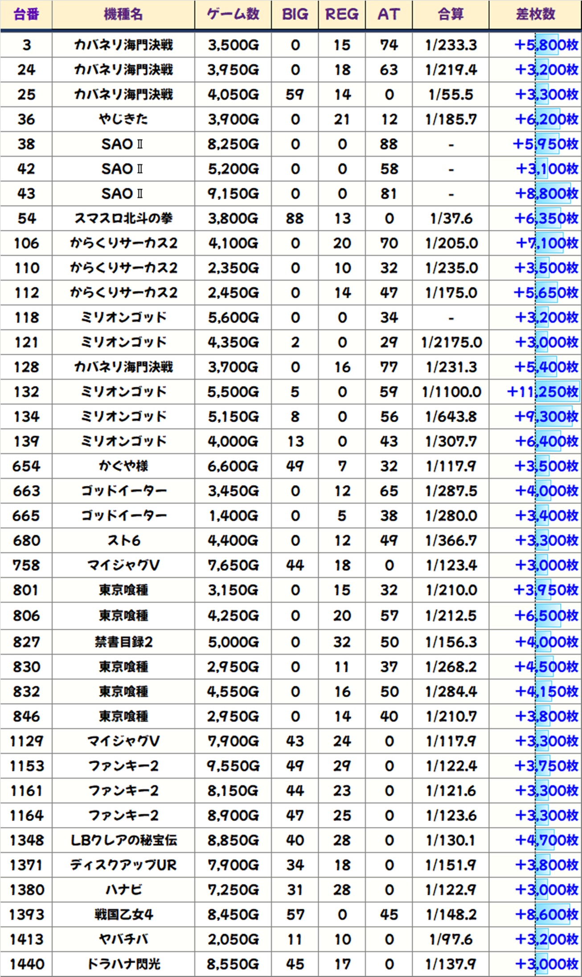Click the 台番 column header

26,15
